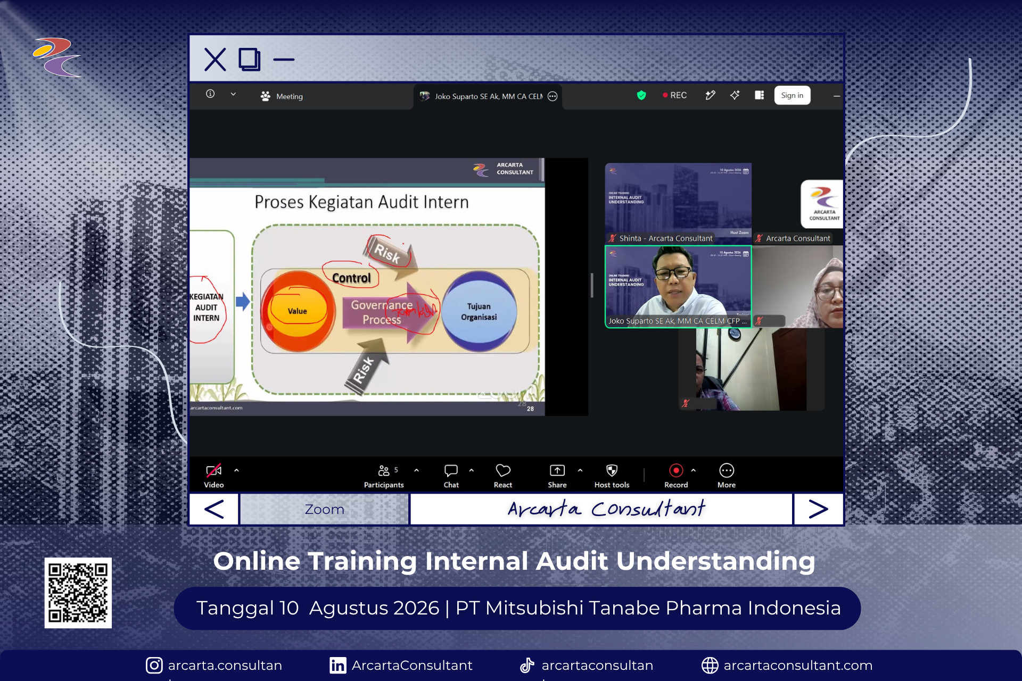Viewport: 1022px width, 681px height.
Task: Click the muted mic icon on Arcarta Consultant tile
Action: point(759,238)
